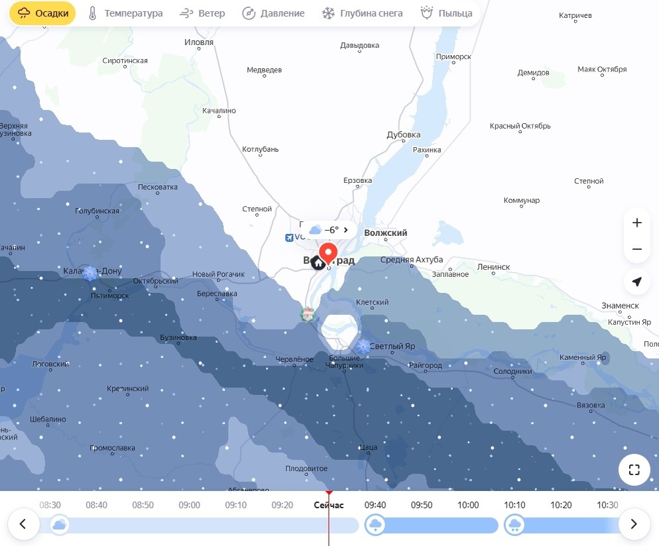This screenshot has width=659, height=546.
Task: Click the Плодовитое label
Action: pyautogui.click(x=306, y=468)
